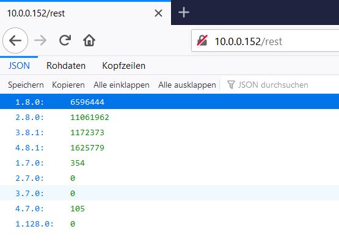Open the home page icon

pyautogui.click(x=89, y=40)
